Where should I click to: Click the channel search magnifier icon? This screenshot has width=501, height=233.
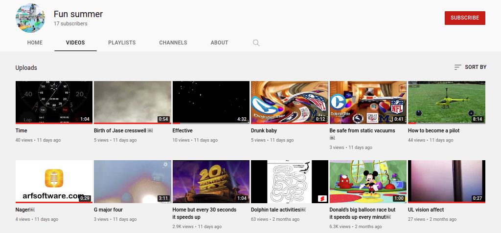pyautogui.click(x=256, y=43)
